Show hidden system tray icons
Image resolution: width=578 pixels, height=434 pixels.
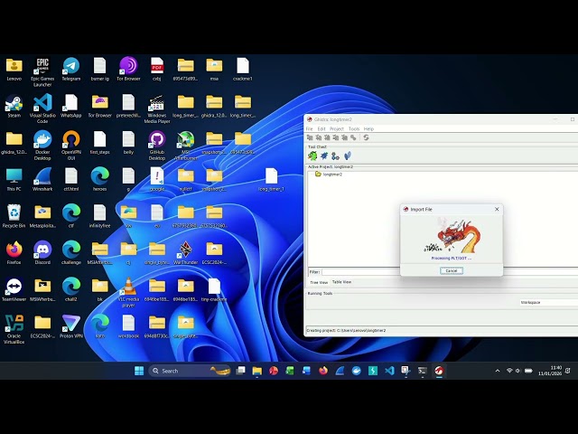498,371
